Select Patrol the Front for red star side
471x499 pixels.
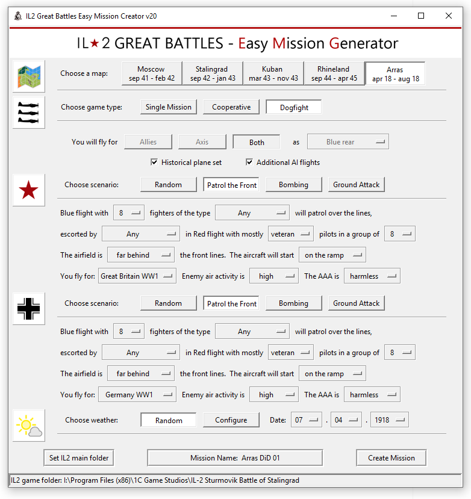(231, 185)
